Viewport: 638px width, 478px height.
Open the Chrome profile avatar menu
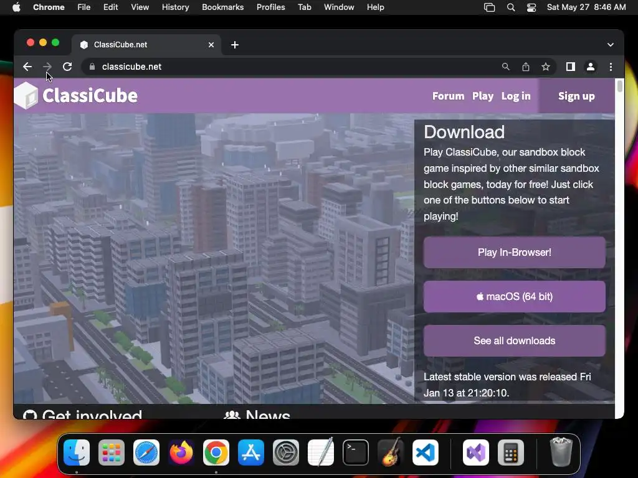click(591, 67)
